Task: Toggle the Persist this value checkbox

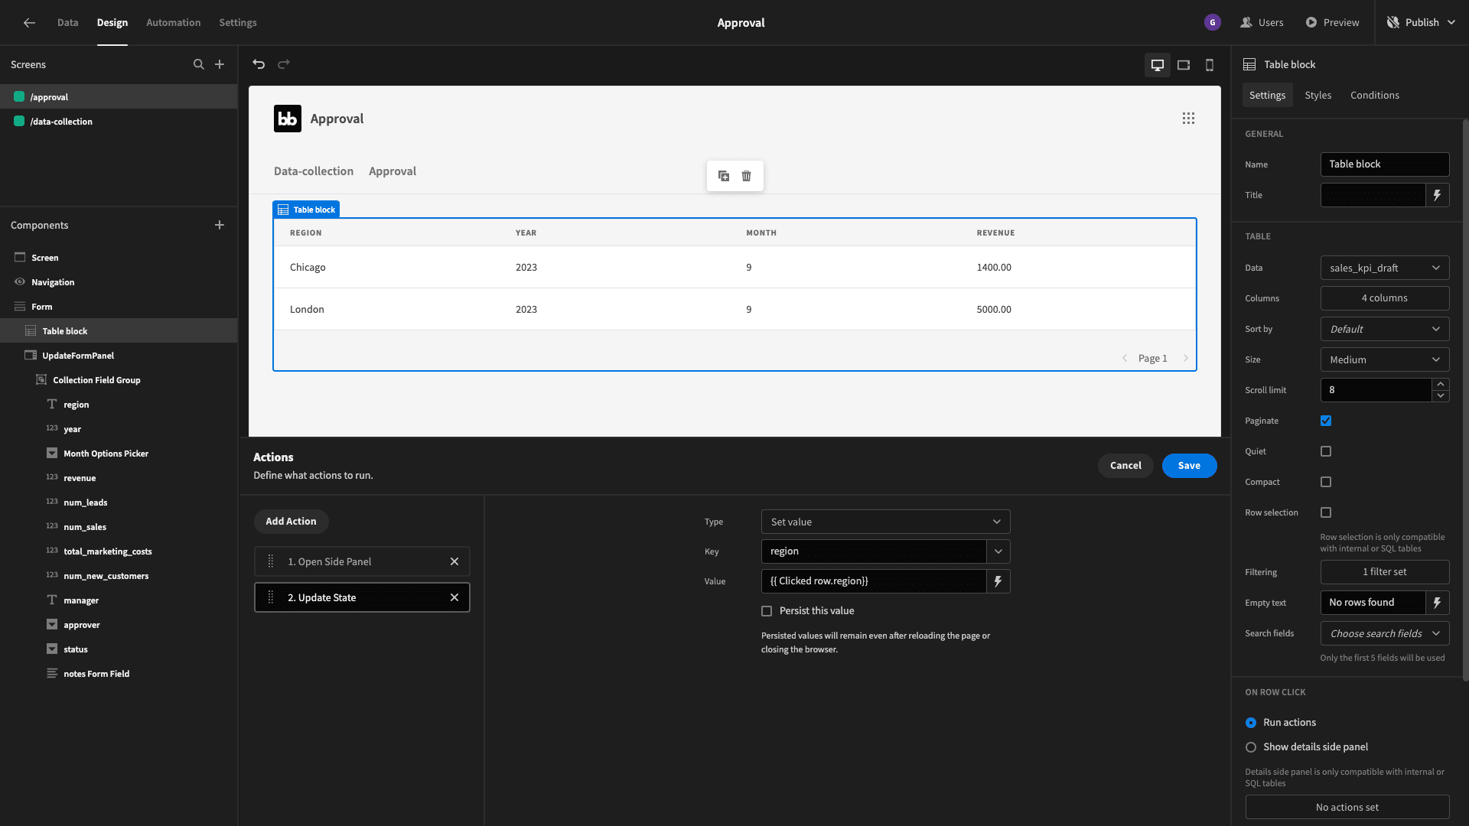Action: coord(767,611)
